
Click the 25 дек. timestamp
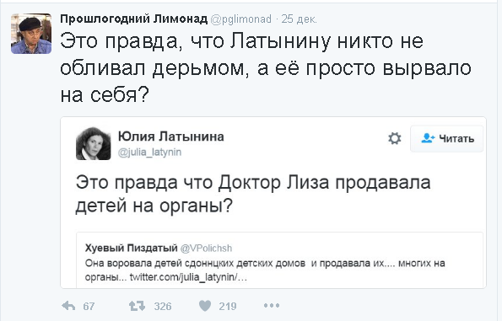point(299,19)
